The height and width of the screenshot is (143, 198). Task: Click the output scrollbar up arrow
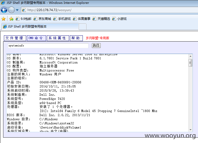pyautogui.click(x=190, y=56)
